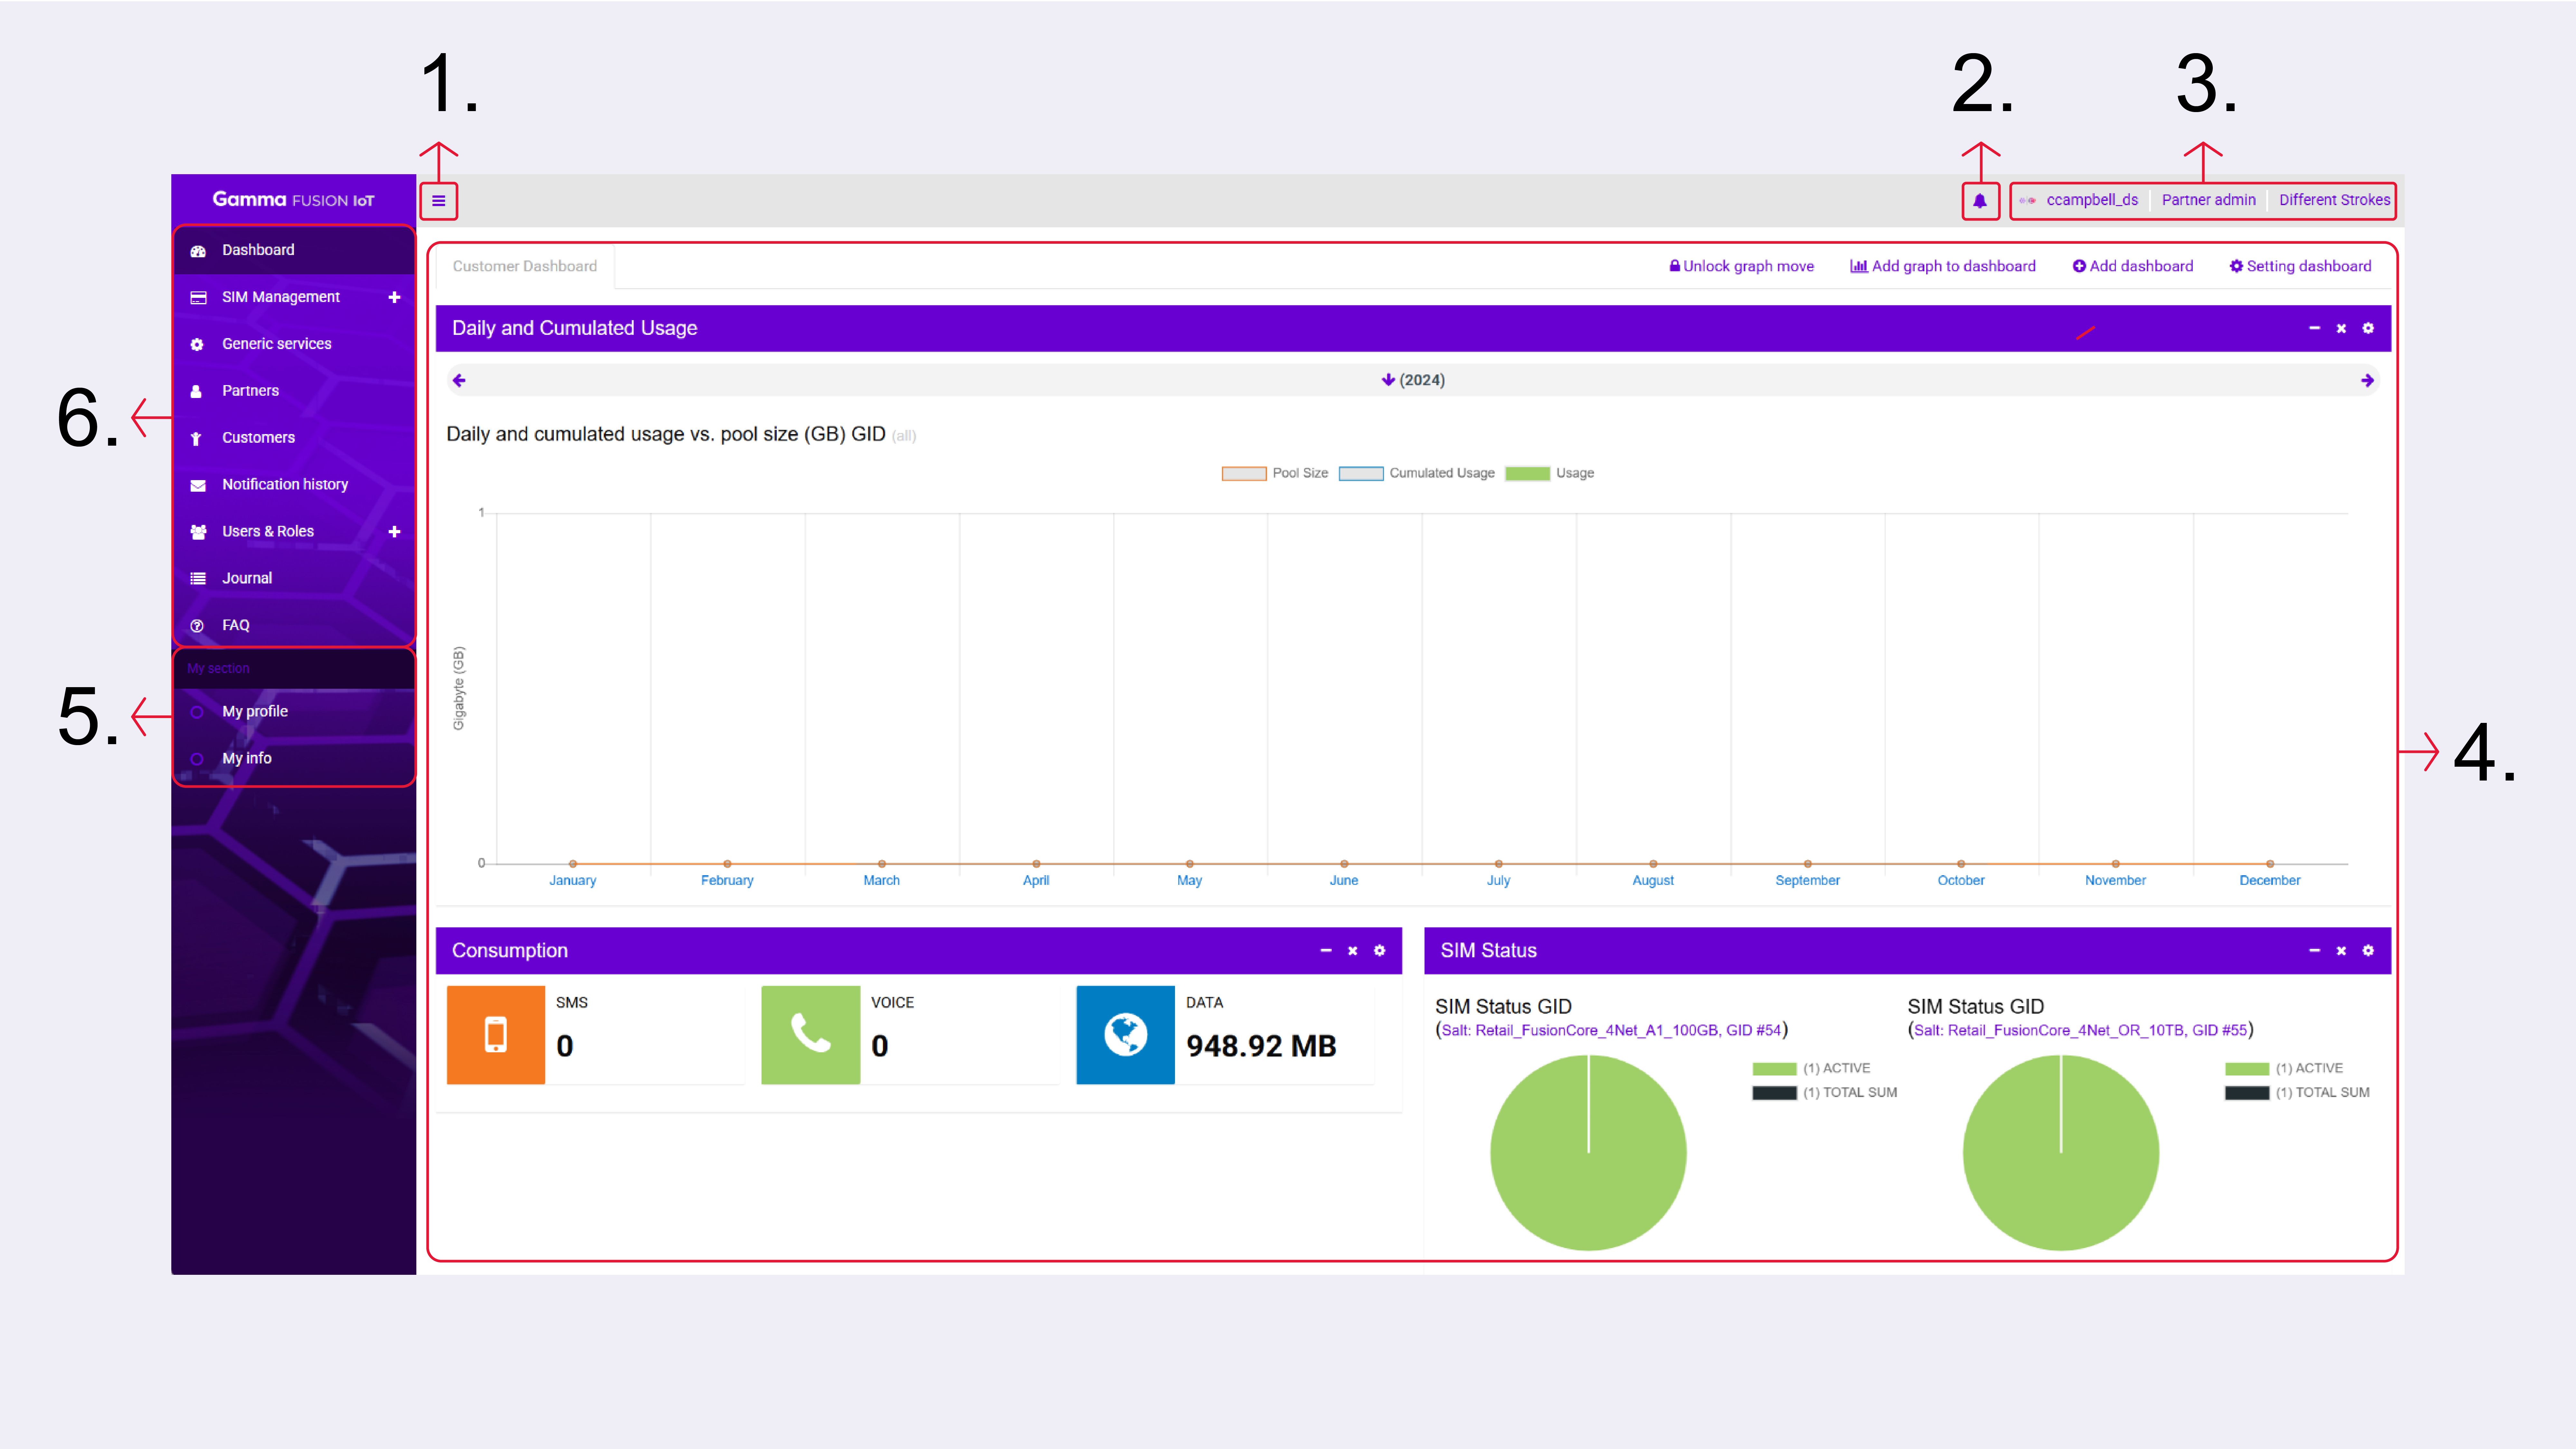Expand Users & Roles submenu plus sign
The height and width of the screenshot is (1449, 2576).
click(394, 532)
